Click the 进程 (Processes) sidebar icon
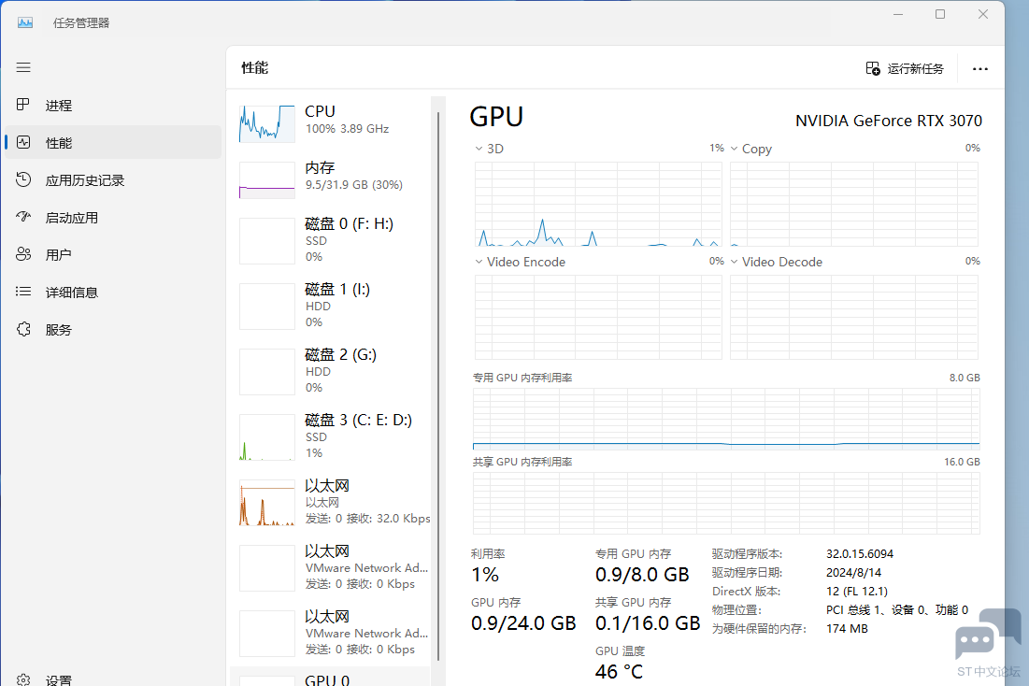Screen dimensions: 1029x686 [23, 105]
